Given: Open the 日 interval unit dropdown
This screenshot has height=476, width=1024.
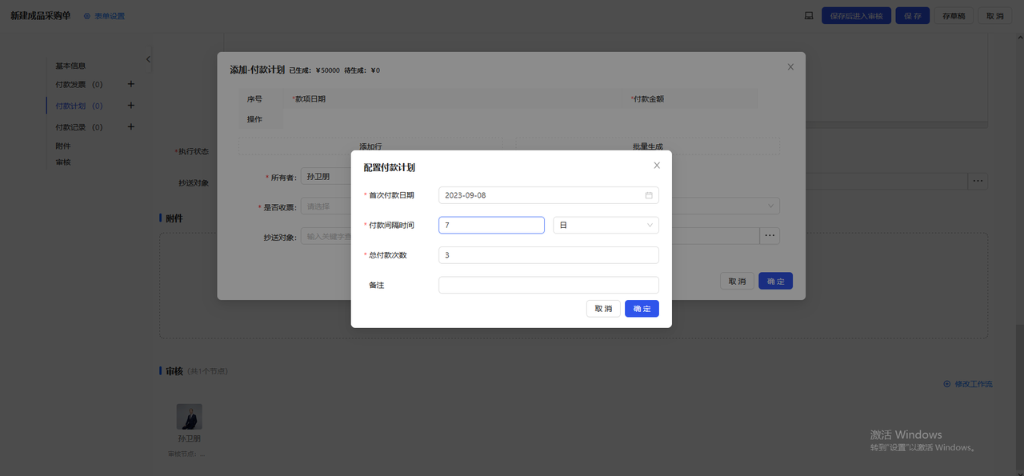Looking at the screenshot, I should pos(606,226).
